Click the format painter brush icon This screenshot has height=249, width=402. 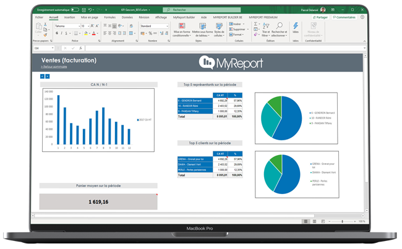[45, 35]
